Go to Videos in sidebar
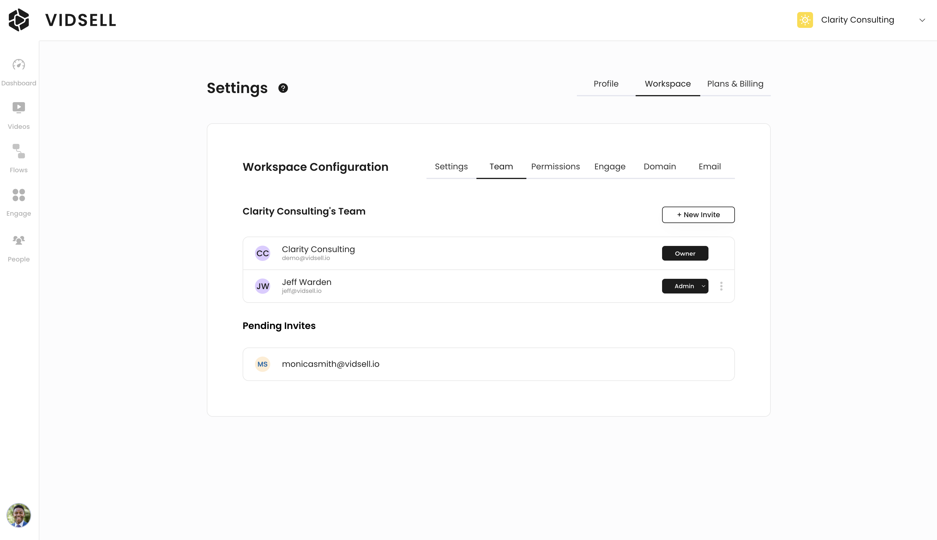Viewport: 937px width, 540px height. coord(19,107)
